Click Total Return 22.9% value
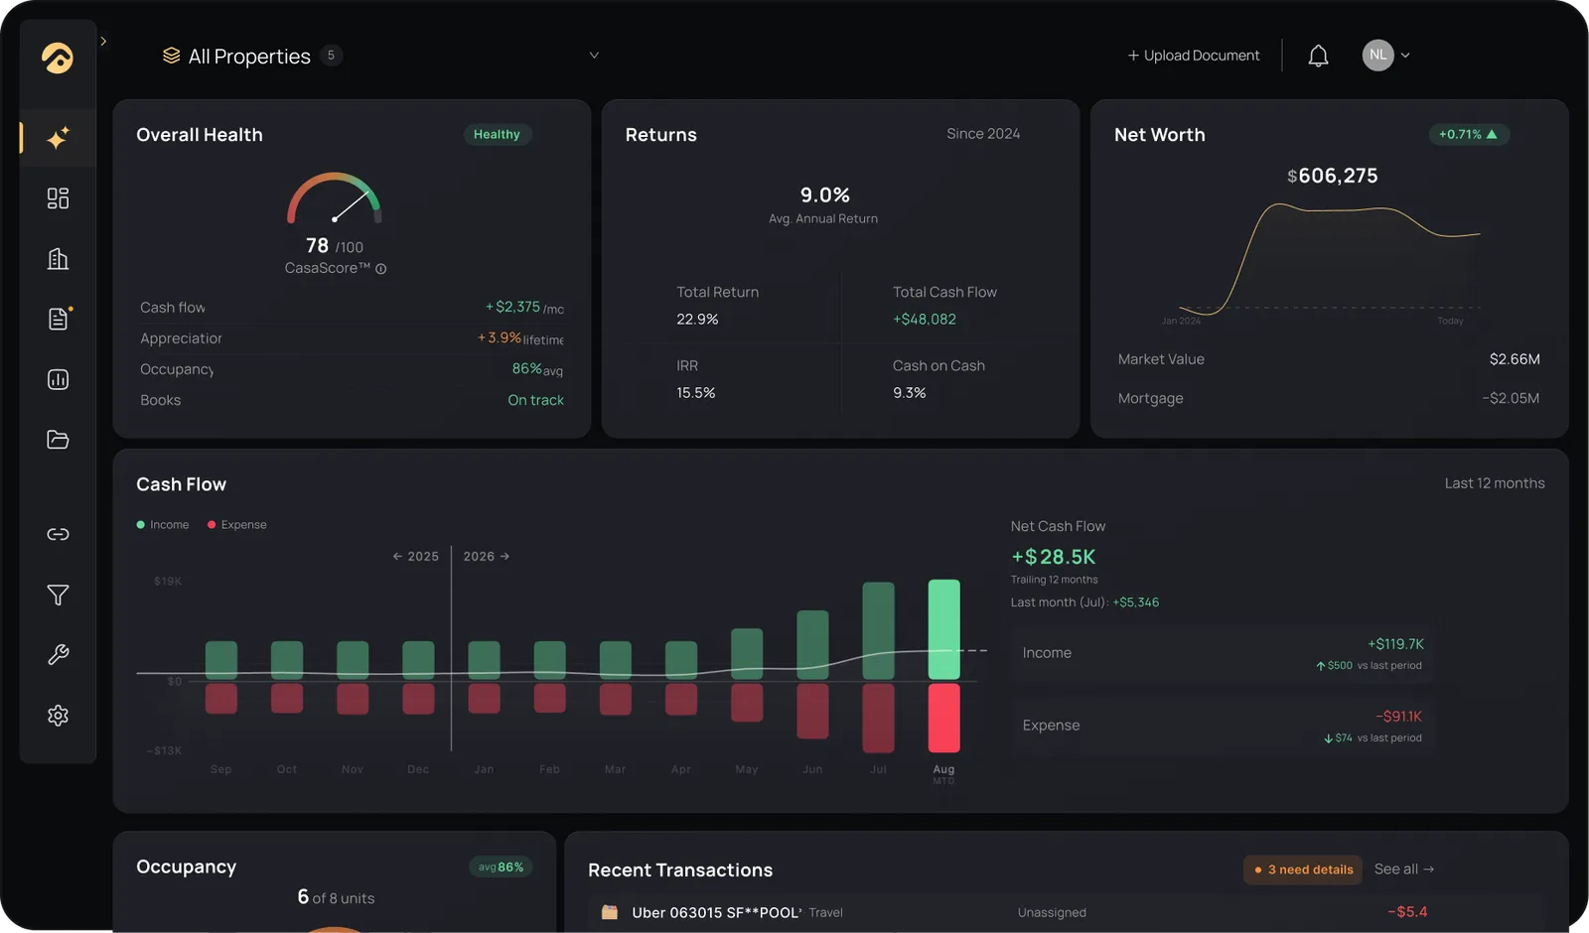1589x933 pixels. [697, 320]
